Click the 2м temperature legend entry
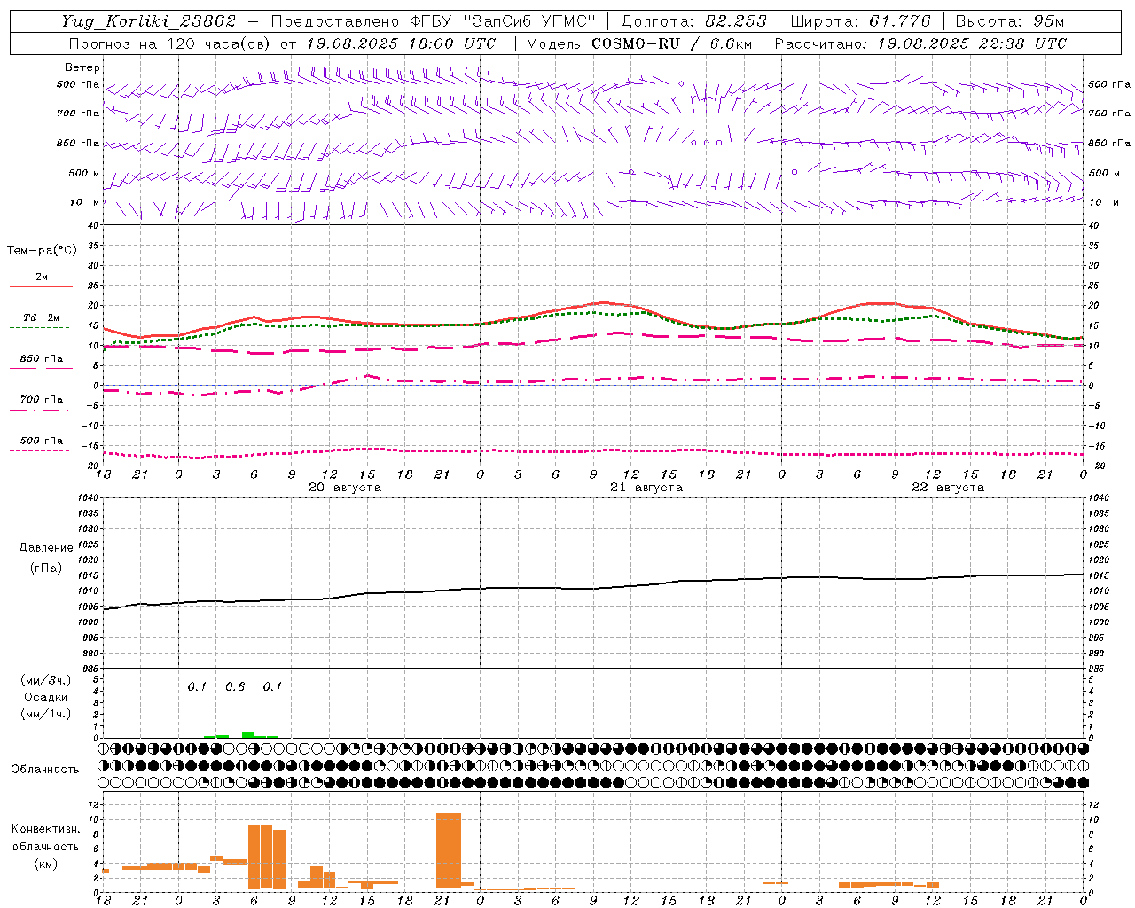 coord(42,278)
